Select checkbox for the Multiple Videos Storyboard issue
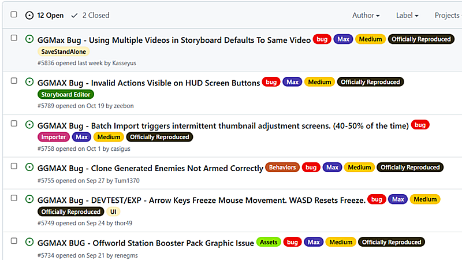Screen dimensions: 462x260 pyautogui.click(x=14, y=38)
